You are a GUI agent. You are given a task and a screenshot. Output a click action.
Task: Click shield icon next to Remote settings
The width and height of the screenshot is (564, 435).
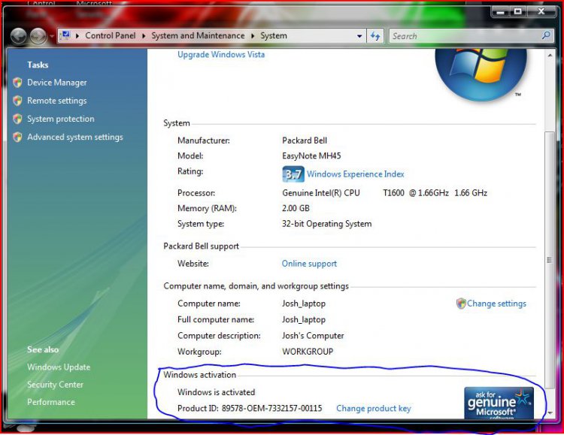tap(17, 101)
